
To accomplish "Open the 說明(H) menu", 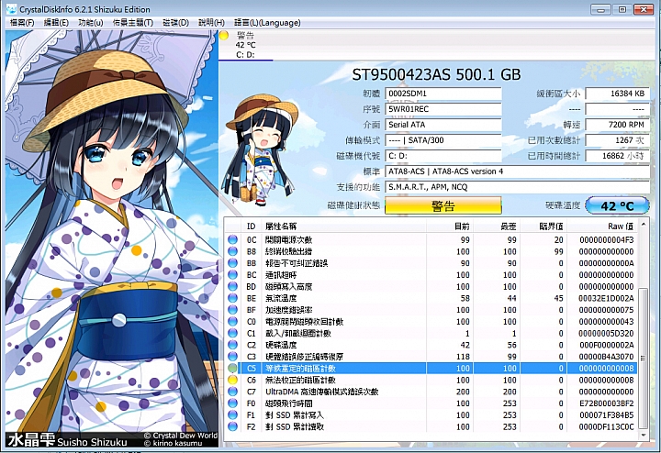I will point(211,23).
